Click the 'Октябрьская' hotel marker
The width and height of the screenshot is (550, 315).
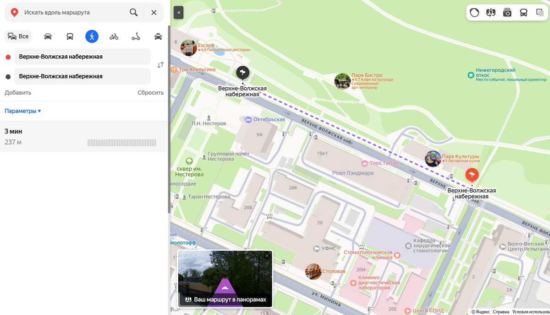(248, 119)
